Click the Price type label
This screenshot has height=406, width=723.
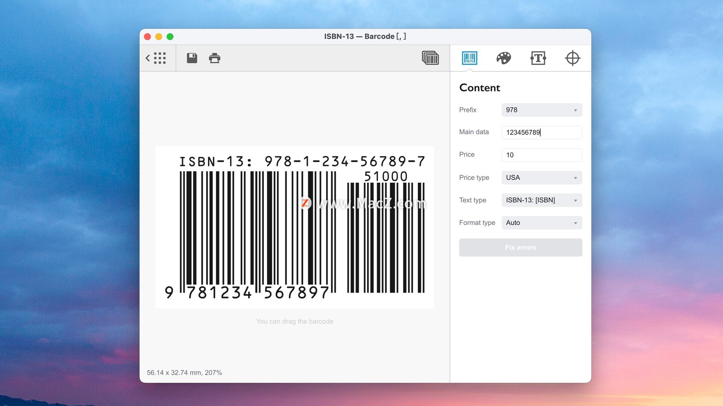pos(474,177)
